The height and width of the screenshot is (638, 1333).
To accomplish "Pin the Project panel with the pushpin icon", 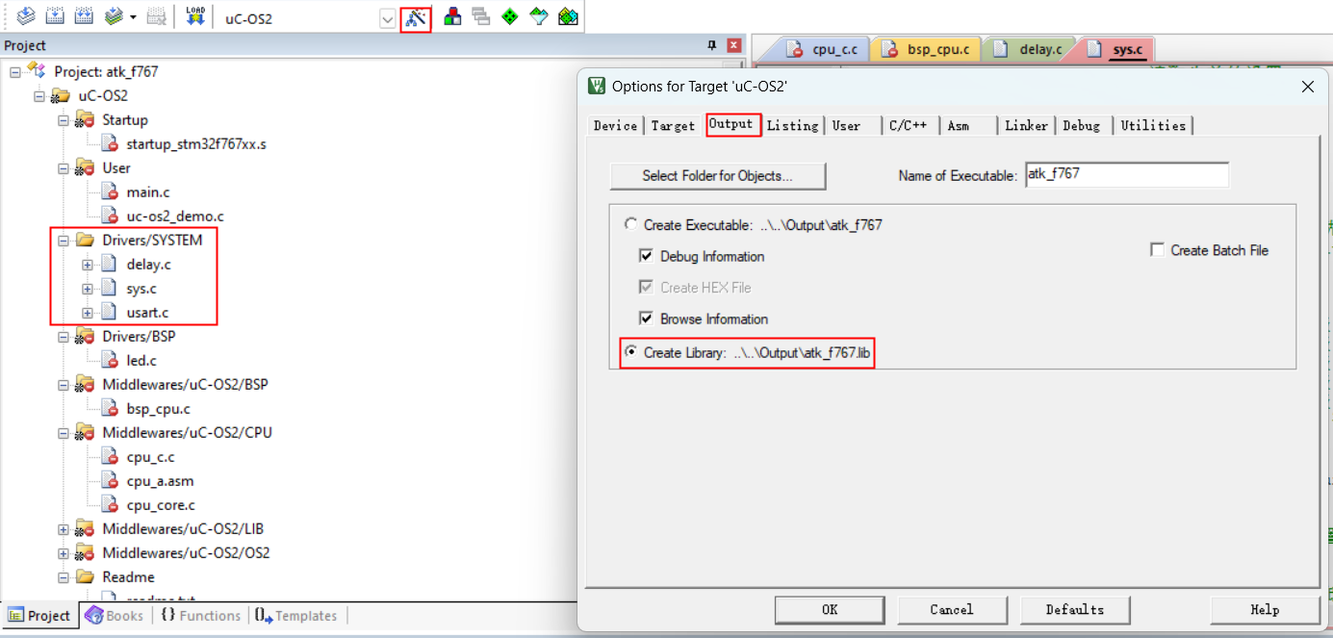I will click(x=712, y=45).
